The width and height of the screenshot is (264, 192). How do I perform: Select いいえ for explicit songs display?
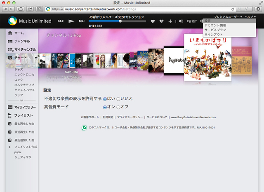pyautogui.click(x=119, y=99)
